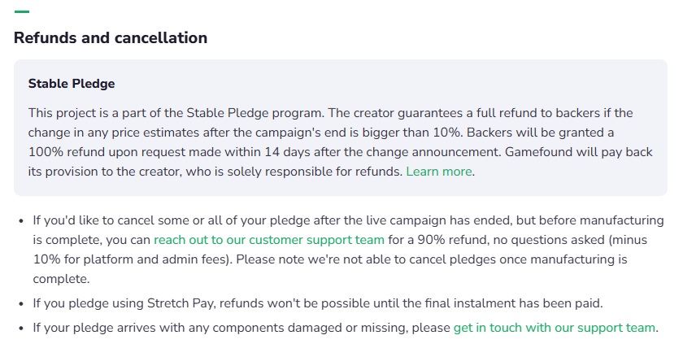Click the Stretch Pay bullet point marker

tap(21, 304)
